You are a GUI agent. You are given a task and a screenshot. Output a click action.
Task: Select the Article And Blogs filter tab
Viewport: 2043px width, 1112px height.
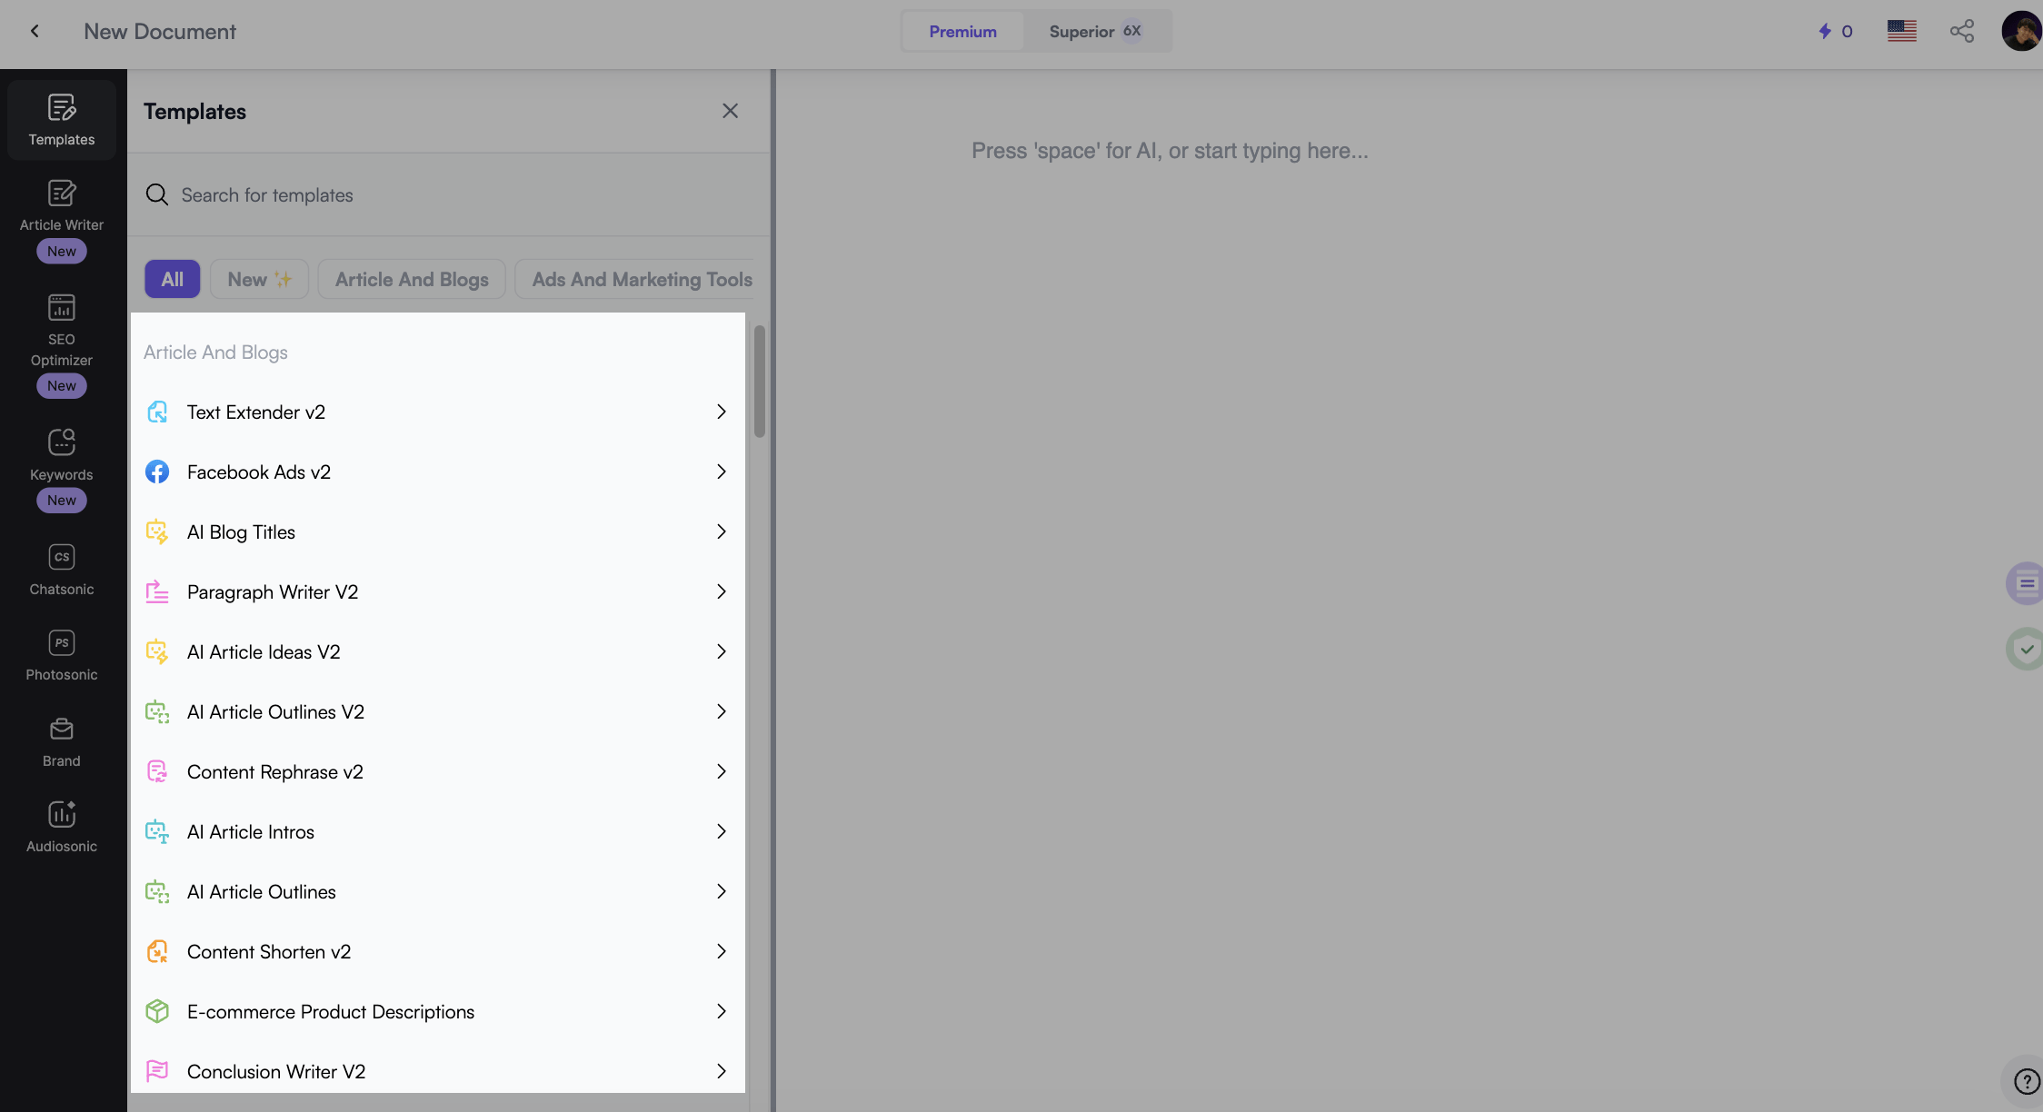pyautogui.click(x=411, y=278)
